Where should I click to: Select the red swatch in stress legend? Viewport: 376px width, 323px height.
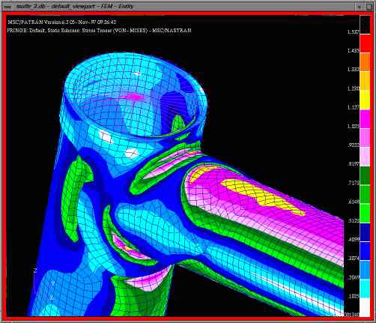pyautogui.click(x=365, y=43)
